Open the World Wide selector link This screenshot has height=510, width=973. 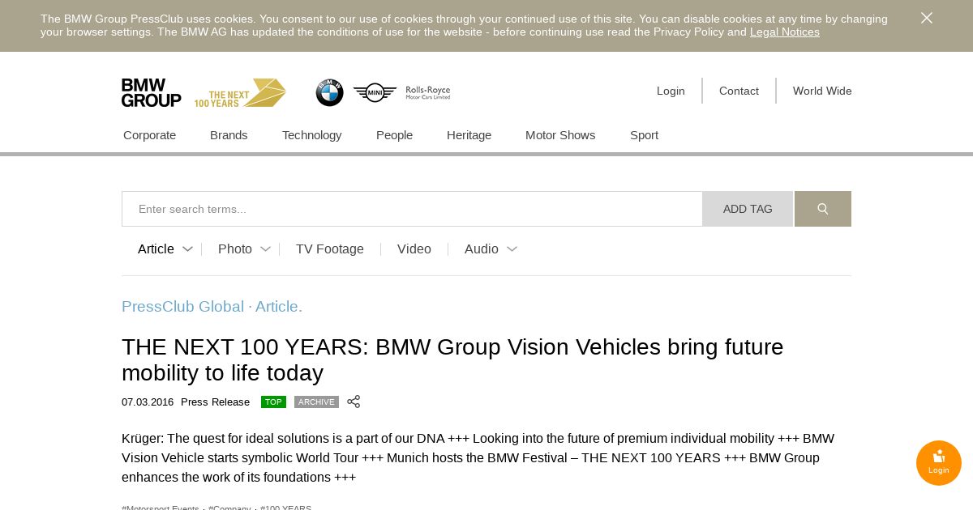822,91
